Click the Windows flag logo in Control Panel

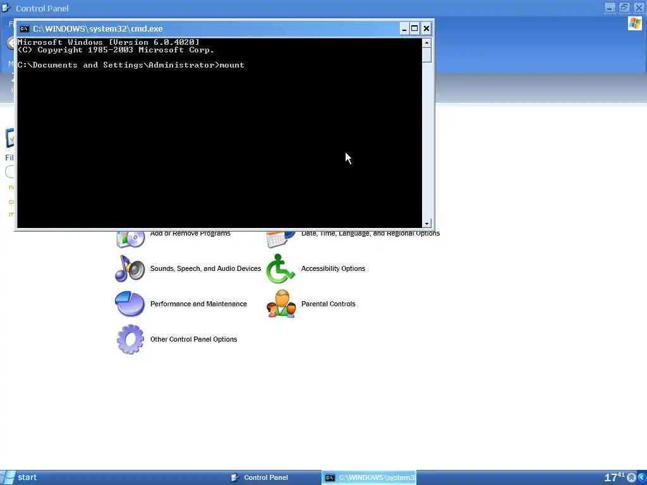(x=635, y=23)
